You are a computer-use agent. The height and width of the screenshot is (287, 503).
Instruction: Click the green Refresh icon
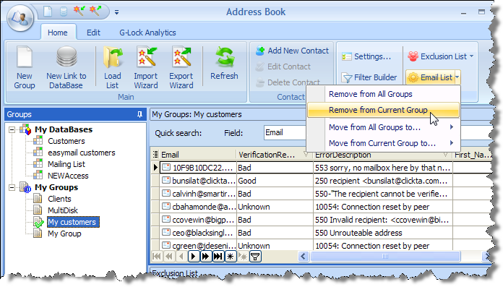tap(225, 58)
